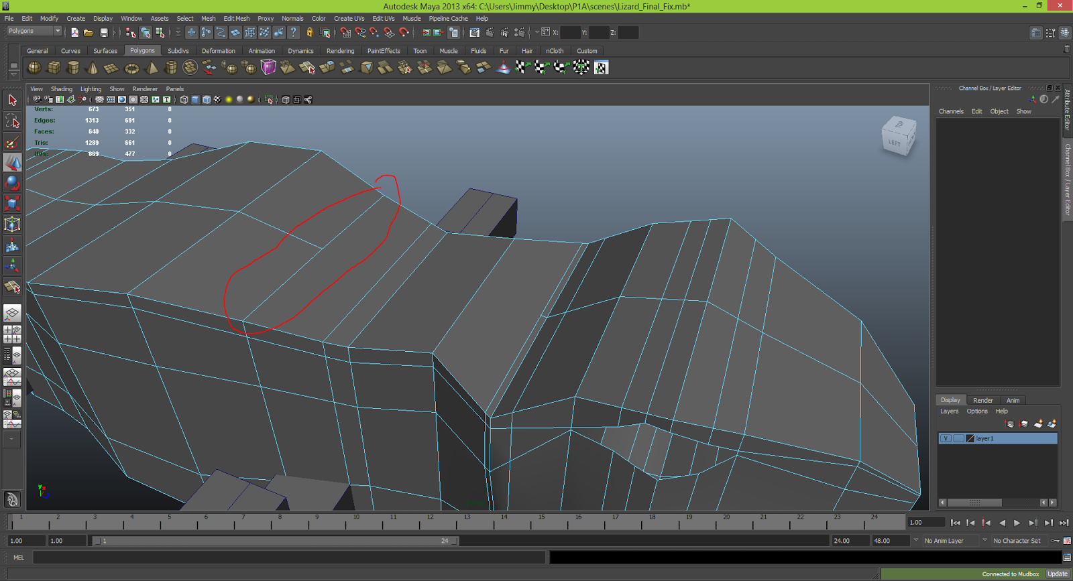This screenshot has width=1073, height=581.
Task: Create a polygon cube from shelf
Action: 54,67
